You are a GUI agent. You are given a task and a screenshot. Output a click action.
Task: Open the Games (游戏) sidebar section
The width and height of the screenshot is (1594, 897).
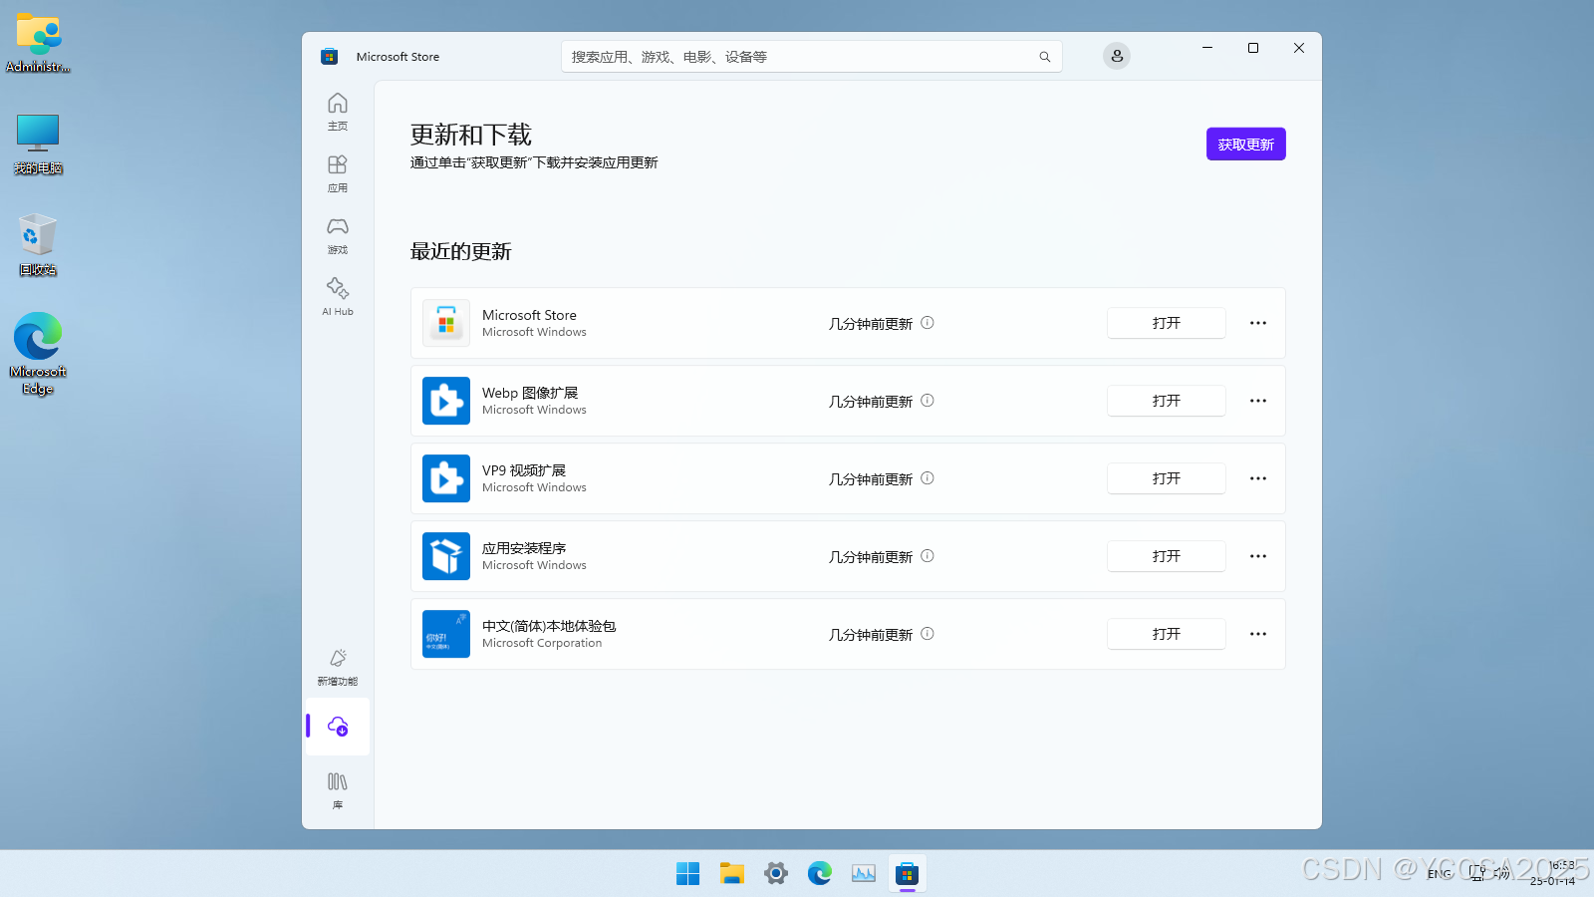coord(338,235)
